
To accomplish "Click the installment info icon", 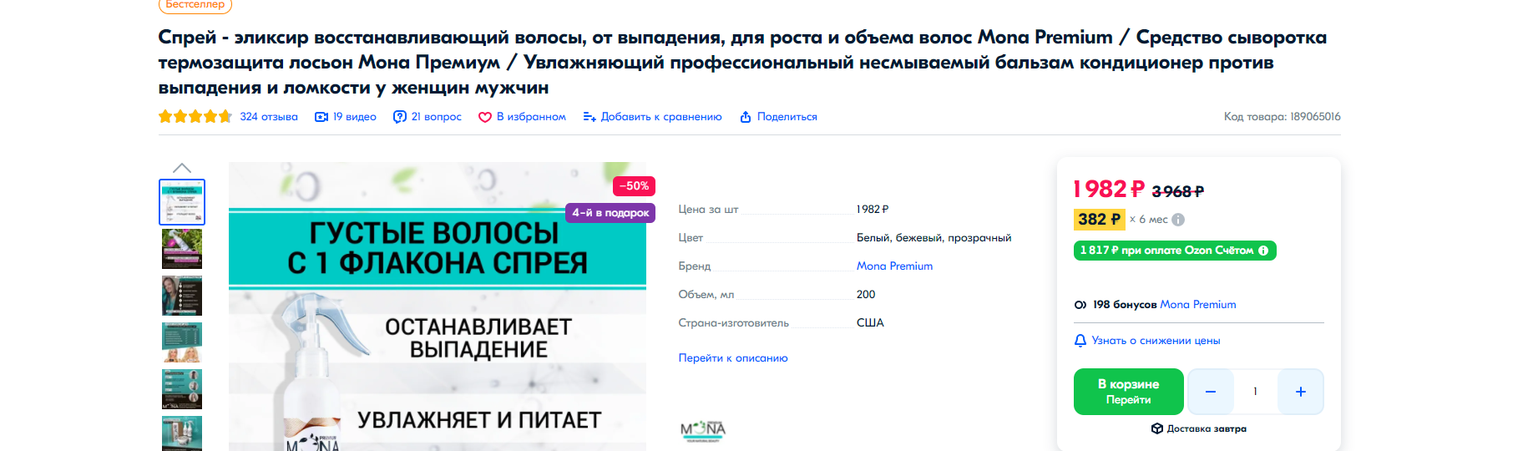I will click(x=1178, y=220).
